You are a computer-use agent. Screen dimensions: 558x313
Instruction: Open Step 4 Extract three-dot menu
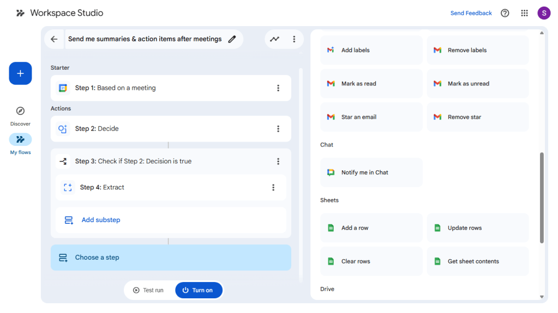[x=273, y=188]
